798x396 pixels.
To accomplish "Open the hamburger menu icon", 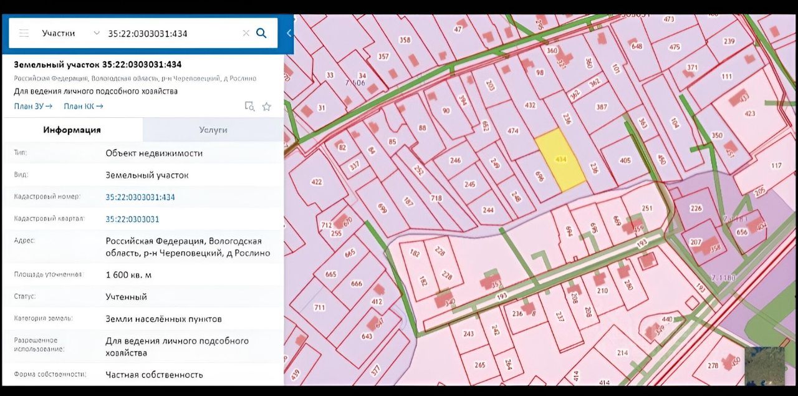I will 24,33.
